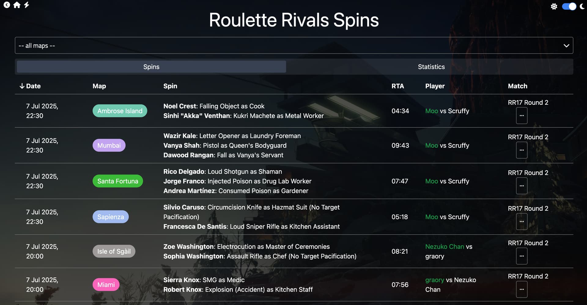Open the all maps dropdown
The image size is (587, 305).
[x=294, y=45]
